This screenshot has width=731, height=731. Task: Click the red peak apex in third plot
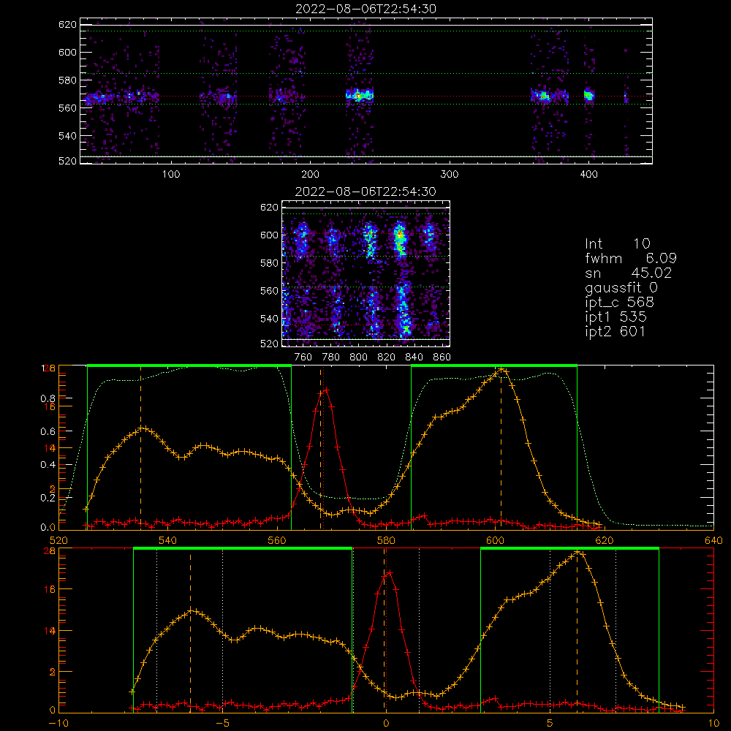pyautogui.click(x=326, y=390)
